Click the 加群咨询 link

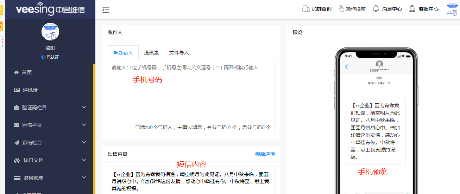pos(321,9)
